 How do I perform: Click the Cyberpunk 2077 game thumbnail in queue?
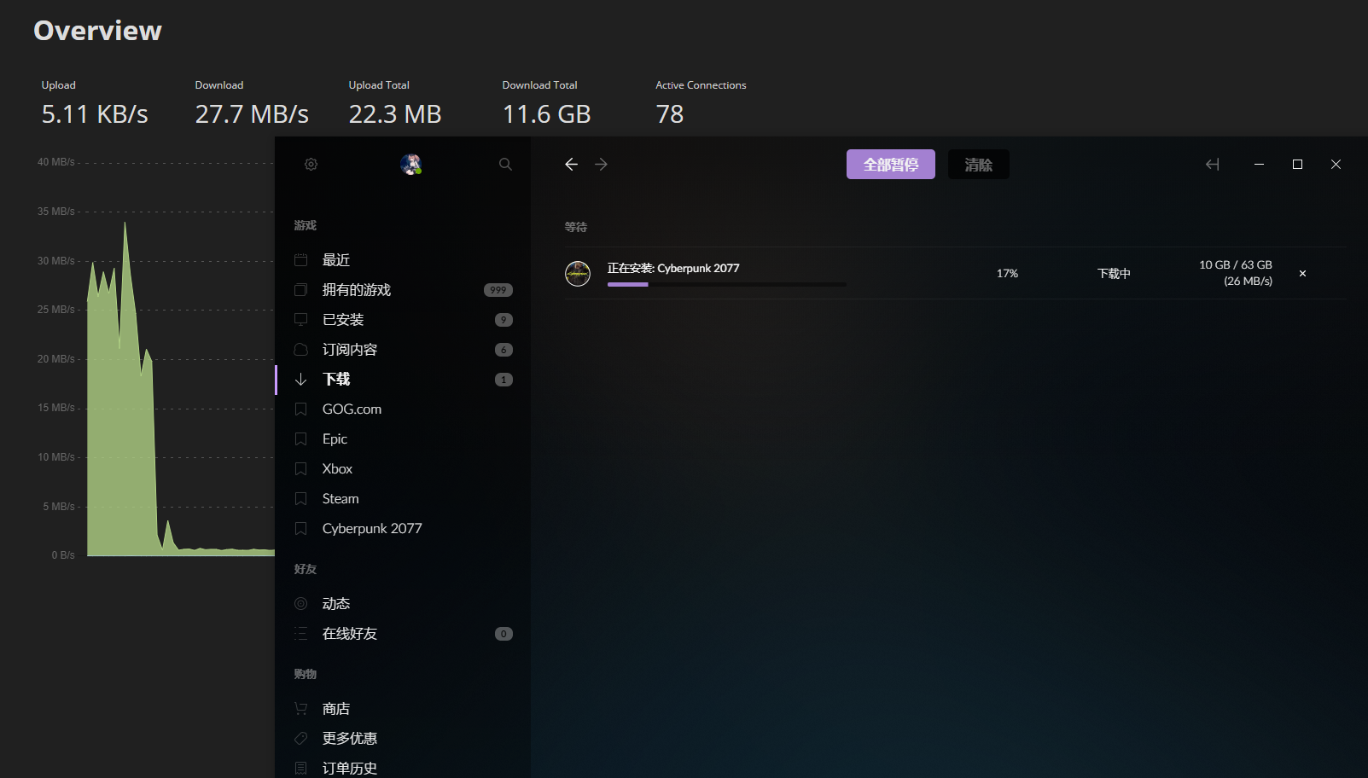point(578,274)
